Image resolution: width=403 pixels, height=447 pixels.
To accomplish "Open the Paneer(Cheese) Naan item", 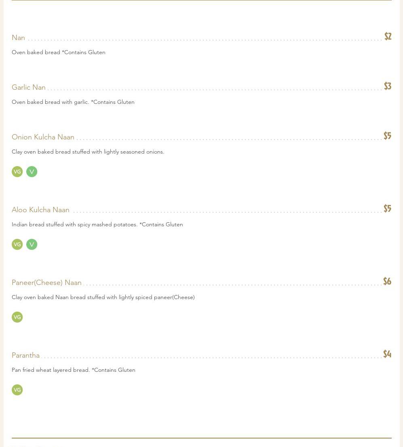I will 47,283.
